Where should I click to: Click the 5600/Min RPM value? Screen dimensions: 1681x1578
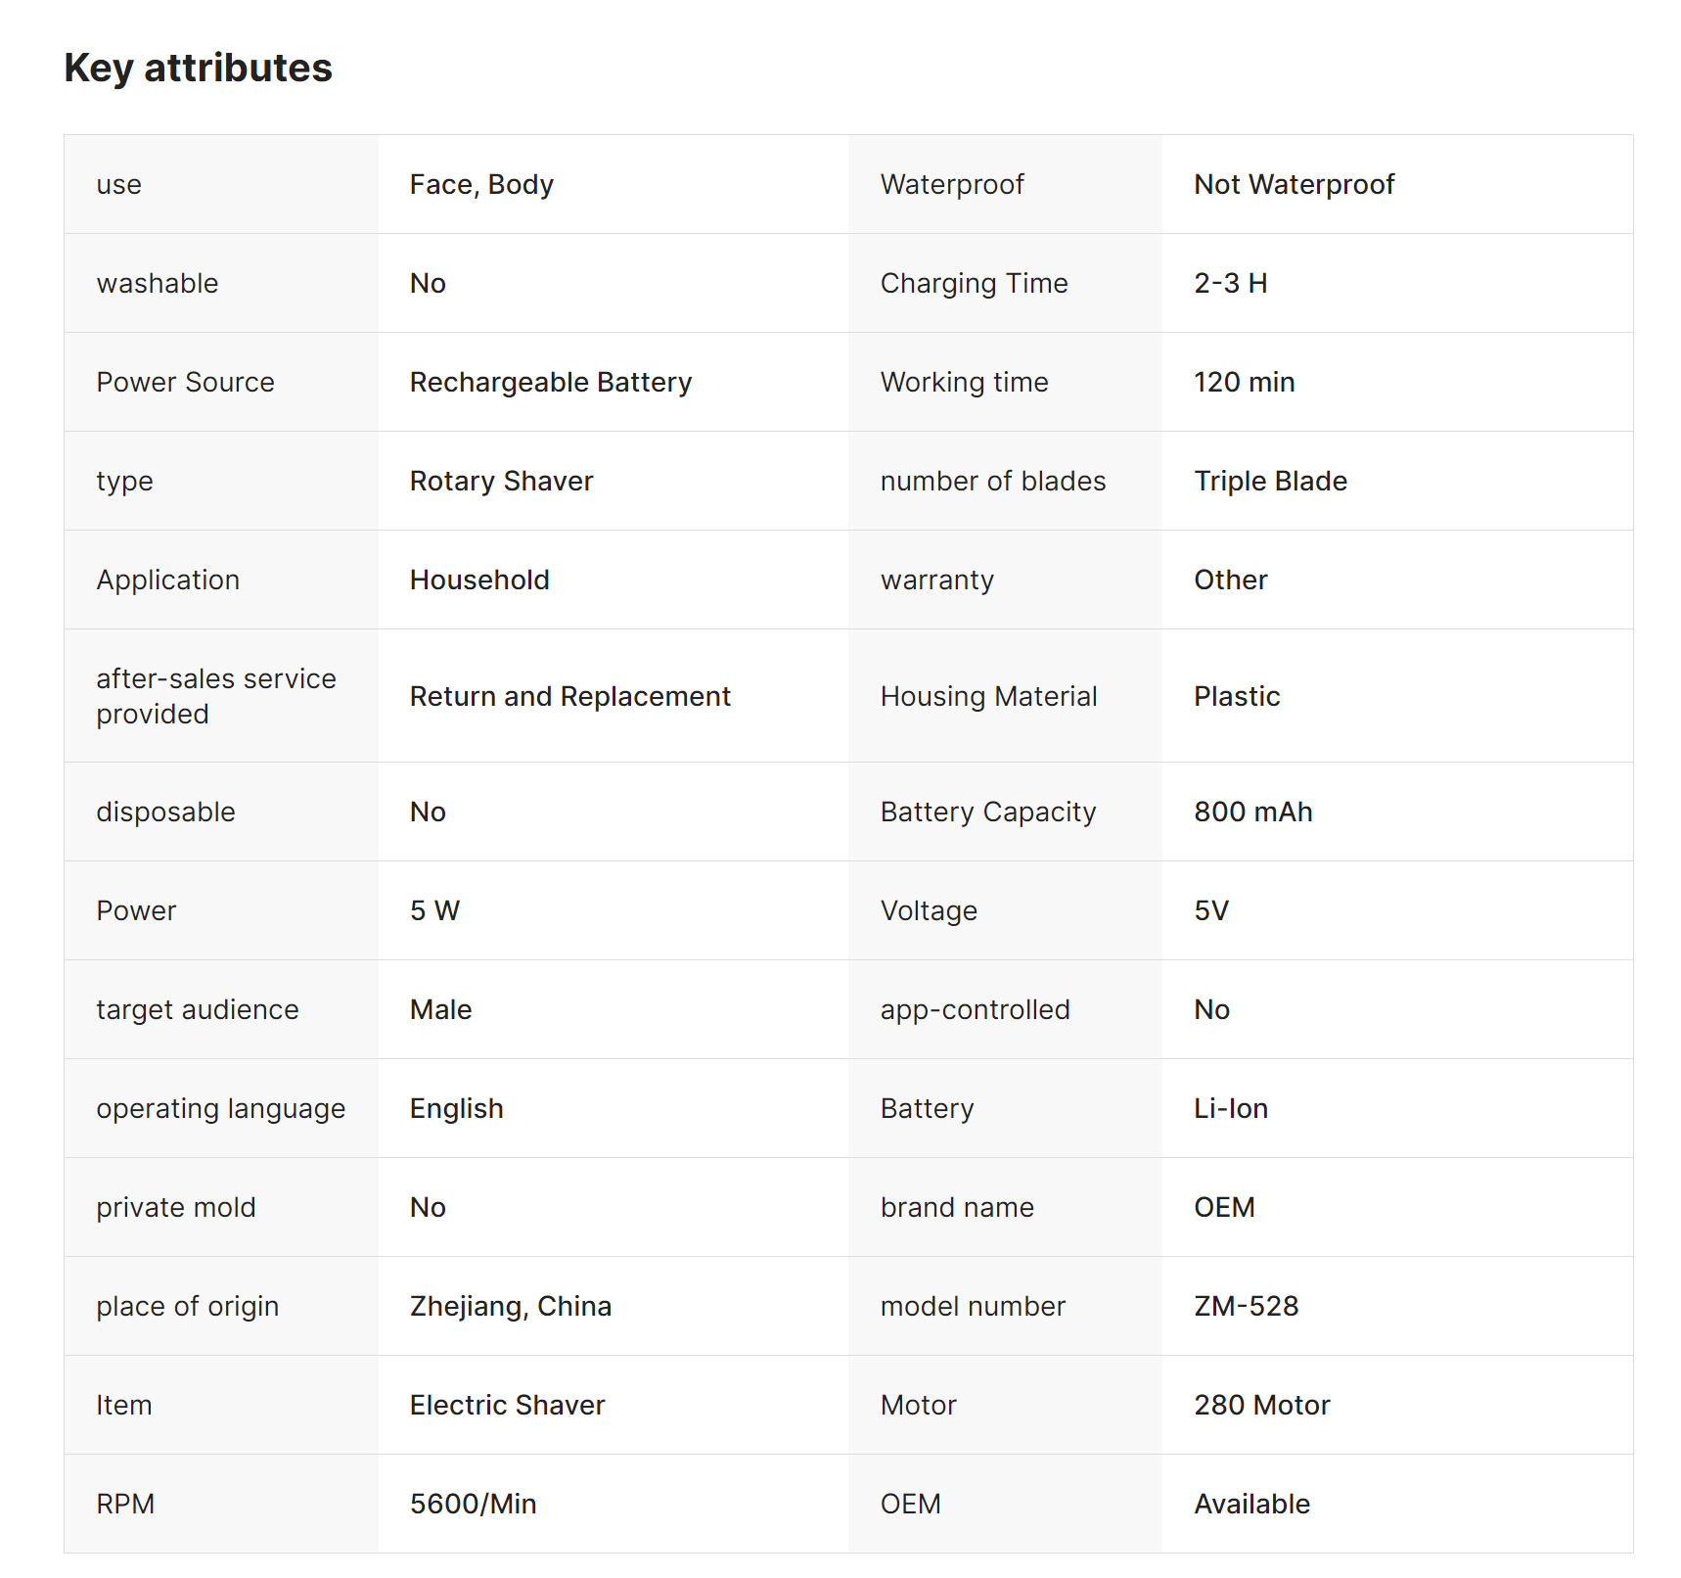point(473,1504)
